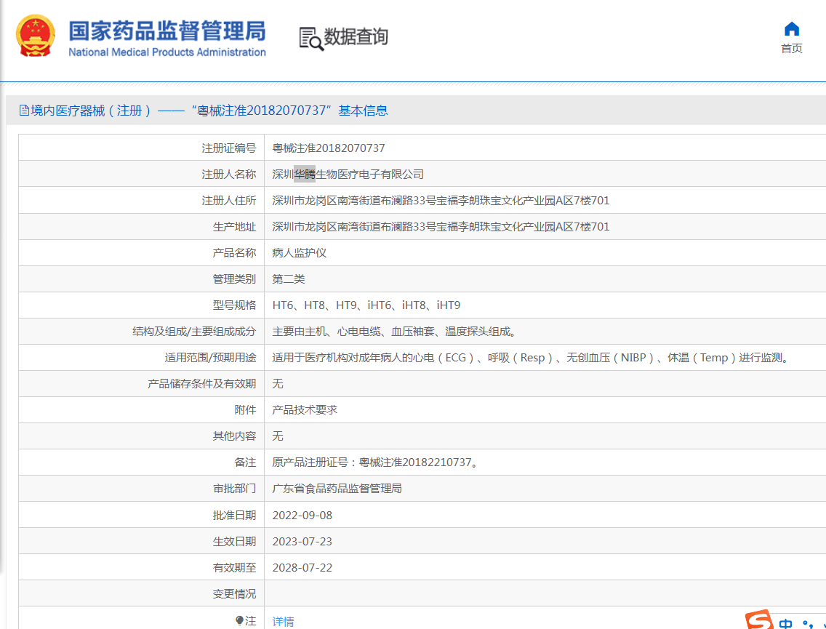Click effective date 2023-07-23

tap(302, 542)
